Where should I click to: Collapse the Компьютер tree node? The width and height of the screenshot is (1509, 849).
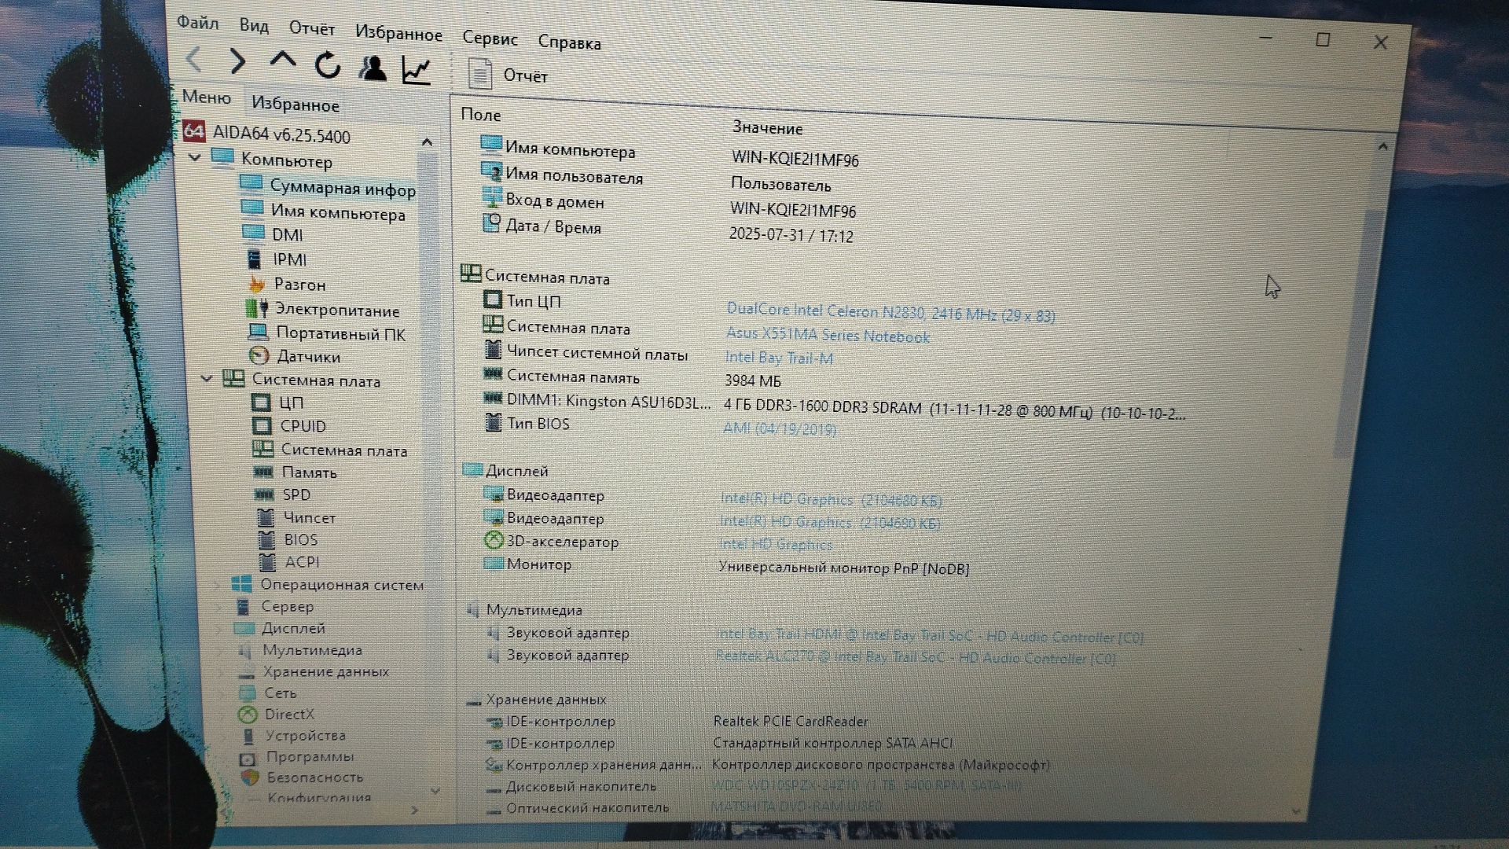(195, 158)
